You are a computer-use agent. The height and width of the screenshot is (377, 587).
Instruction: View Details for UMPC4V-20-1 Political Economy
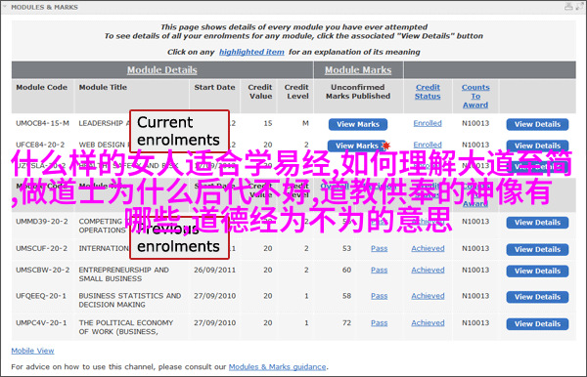[x=537, y=324]
